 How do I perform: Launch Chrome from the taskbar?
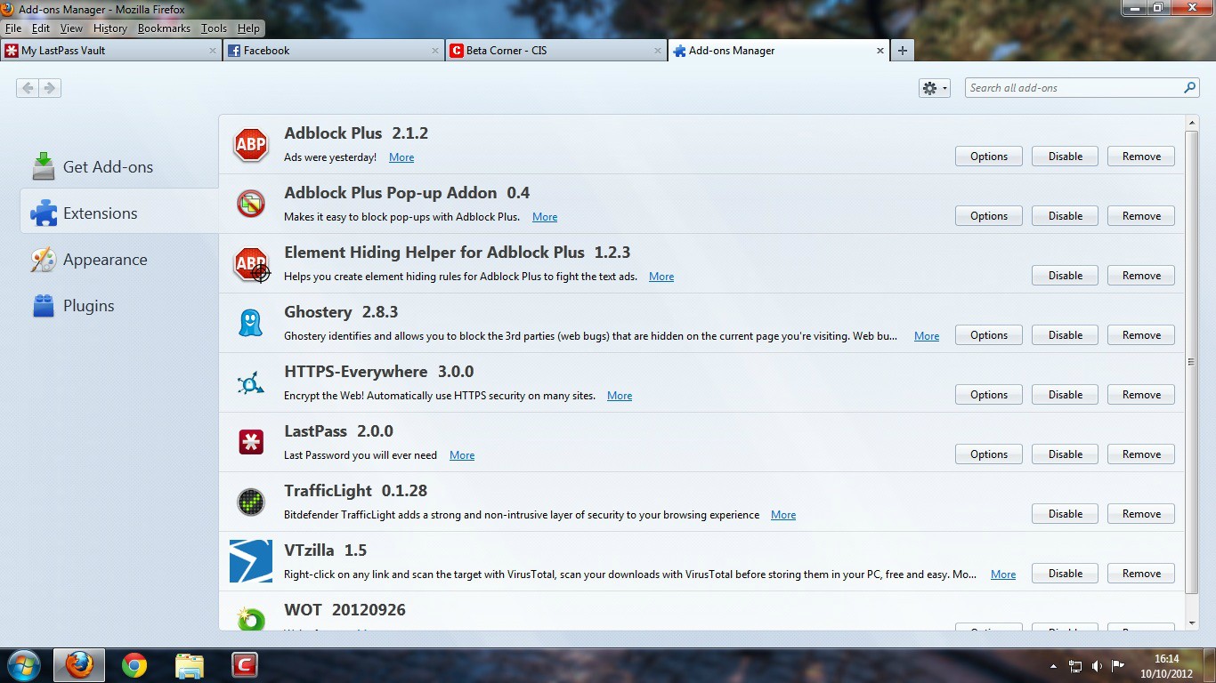coord(134,665)
